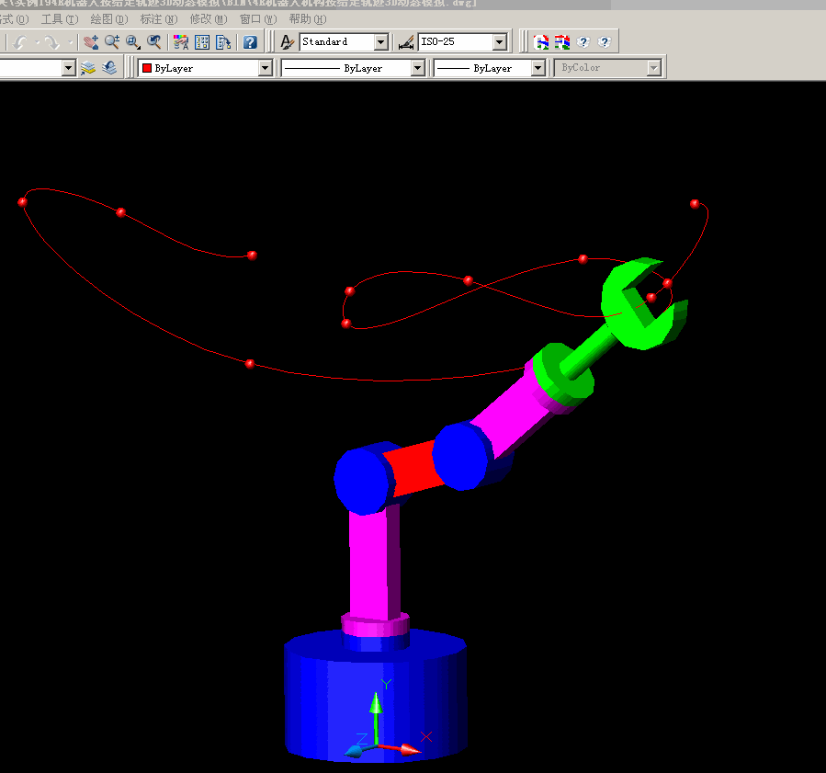Click the second colorful toolbar icon right of ISO-25
This screenshot has height=773, width=826.
[562, 42]
